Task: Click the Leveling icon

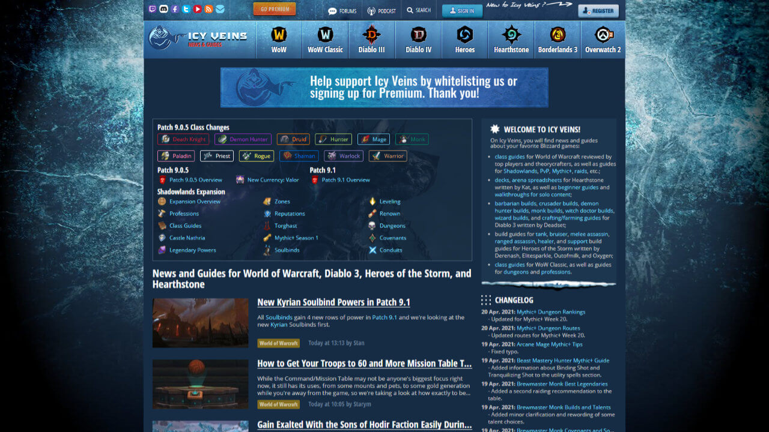Action: (372, 202)
